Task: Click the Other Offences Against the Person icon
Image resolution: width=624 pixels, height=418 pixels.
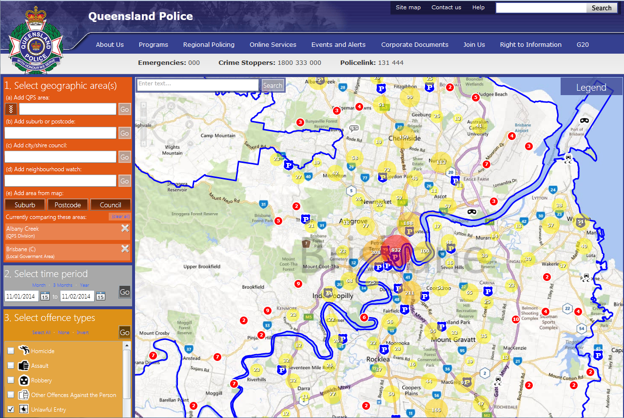Action: click(24, 395)
